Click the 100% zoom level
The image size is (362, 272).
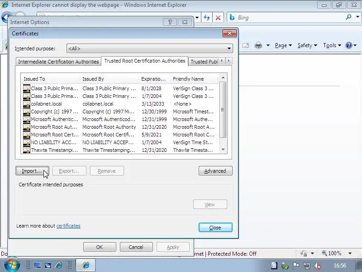332,253
